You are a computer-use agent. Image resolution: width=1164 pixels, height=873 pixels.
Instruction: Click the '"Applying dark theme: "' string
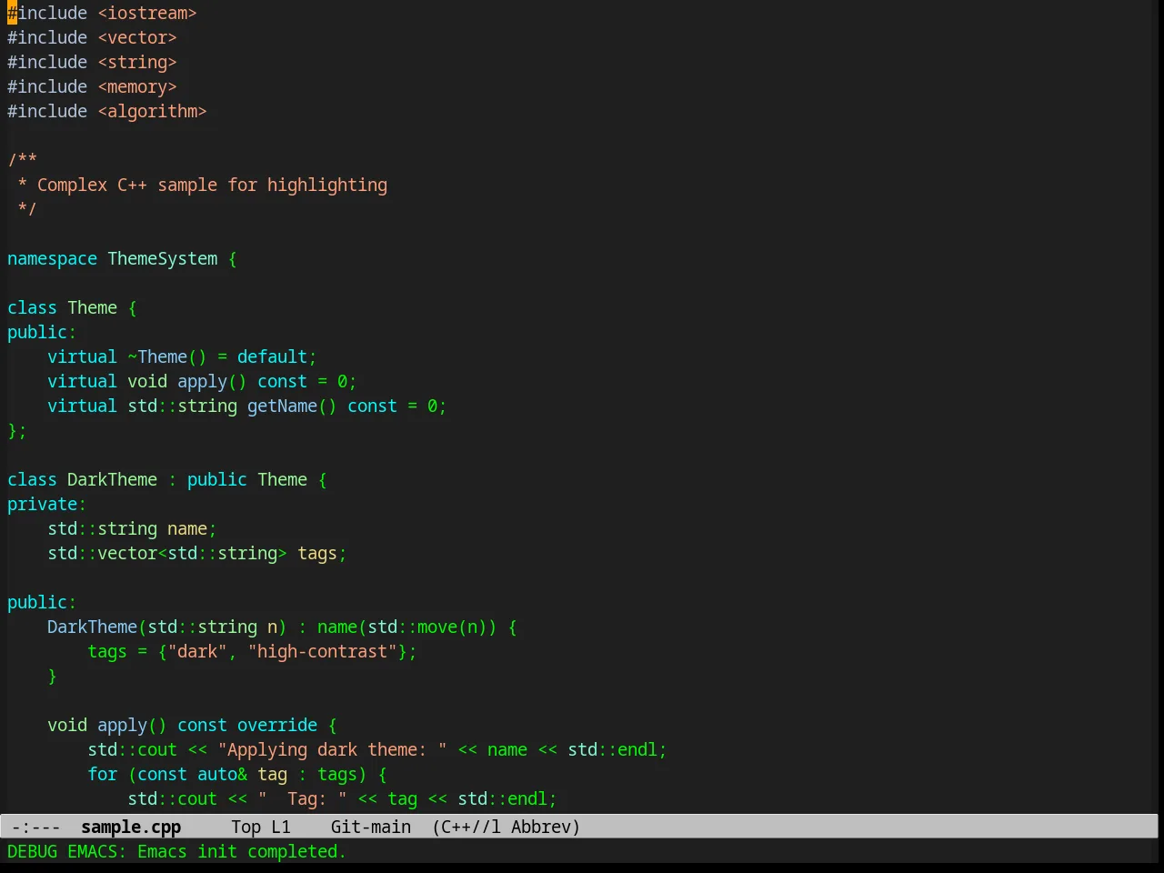[x=332, y=749]
